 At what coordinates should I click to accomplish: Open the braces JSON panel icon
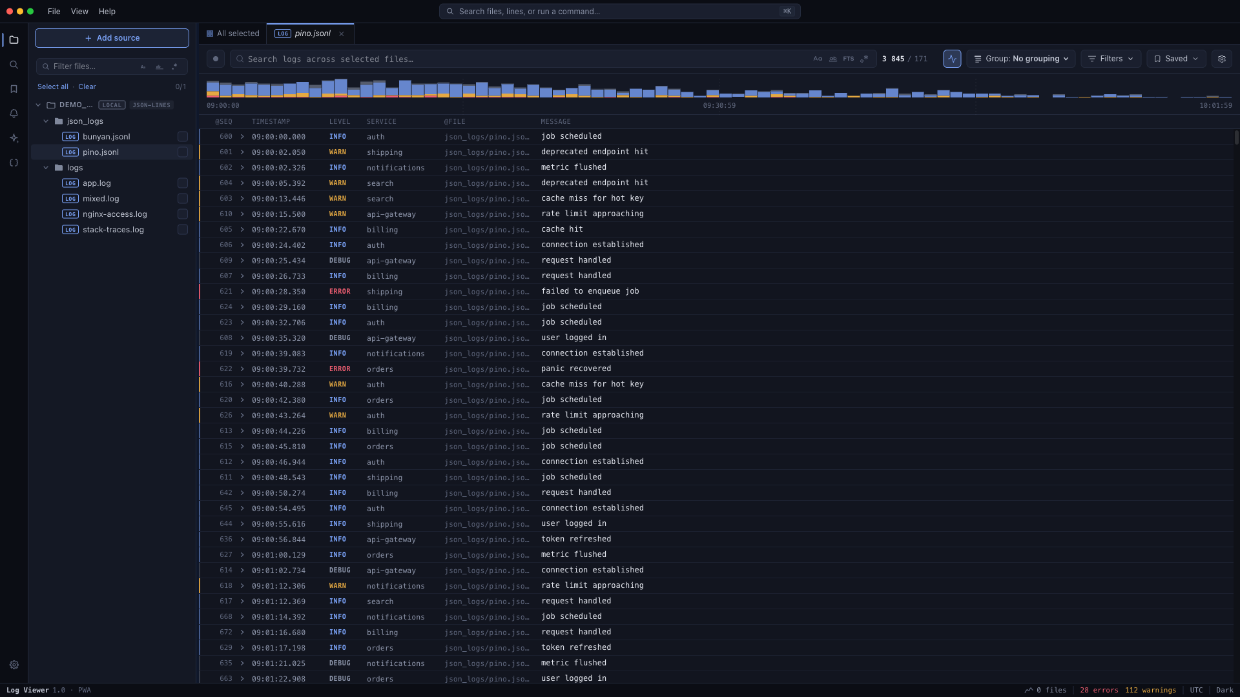point(14,163)
